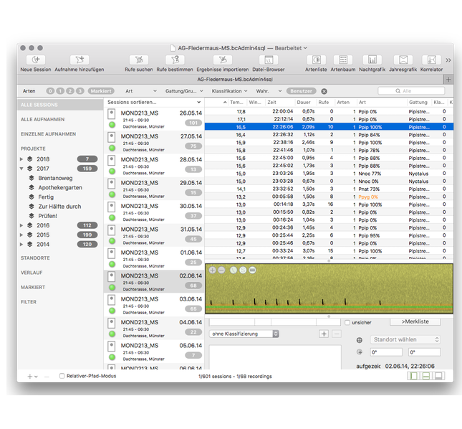Tick the unsicher checkbox
462x429 pixels.
347,323
